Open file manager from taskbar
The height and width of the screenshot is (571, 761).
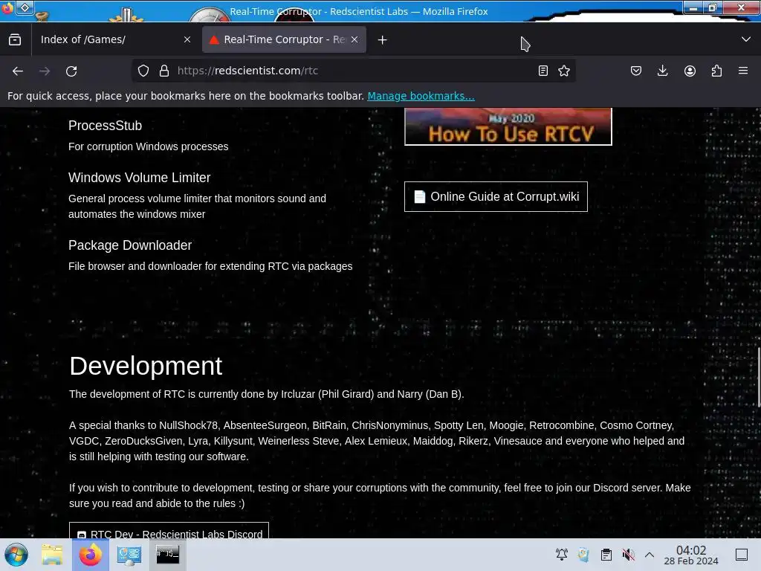pos(52,555)
